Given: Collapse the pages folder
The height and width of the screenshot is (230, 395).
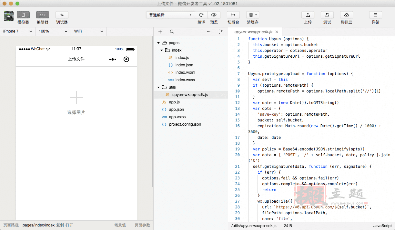Looking at the screenshot, I should [x=158, y=43].
